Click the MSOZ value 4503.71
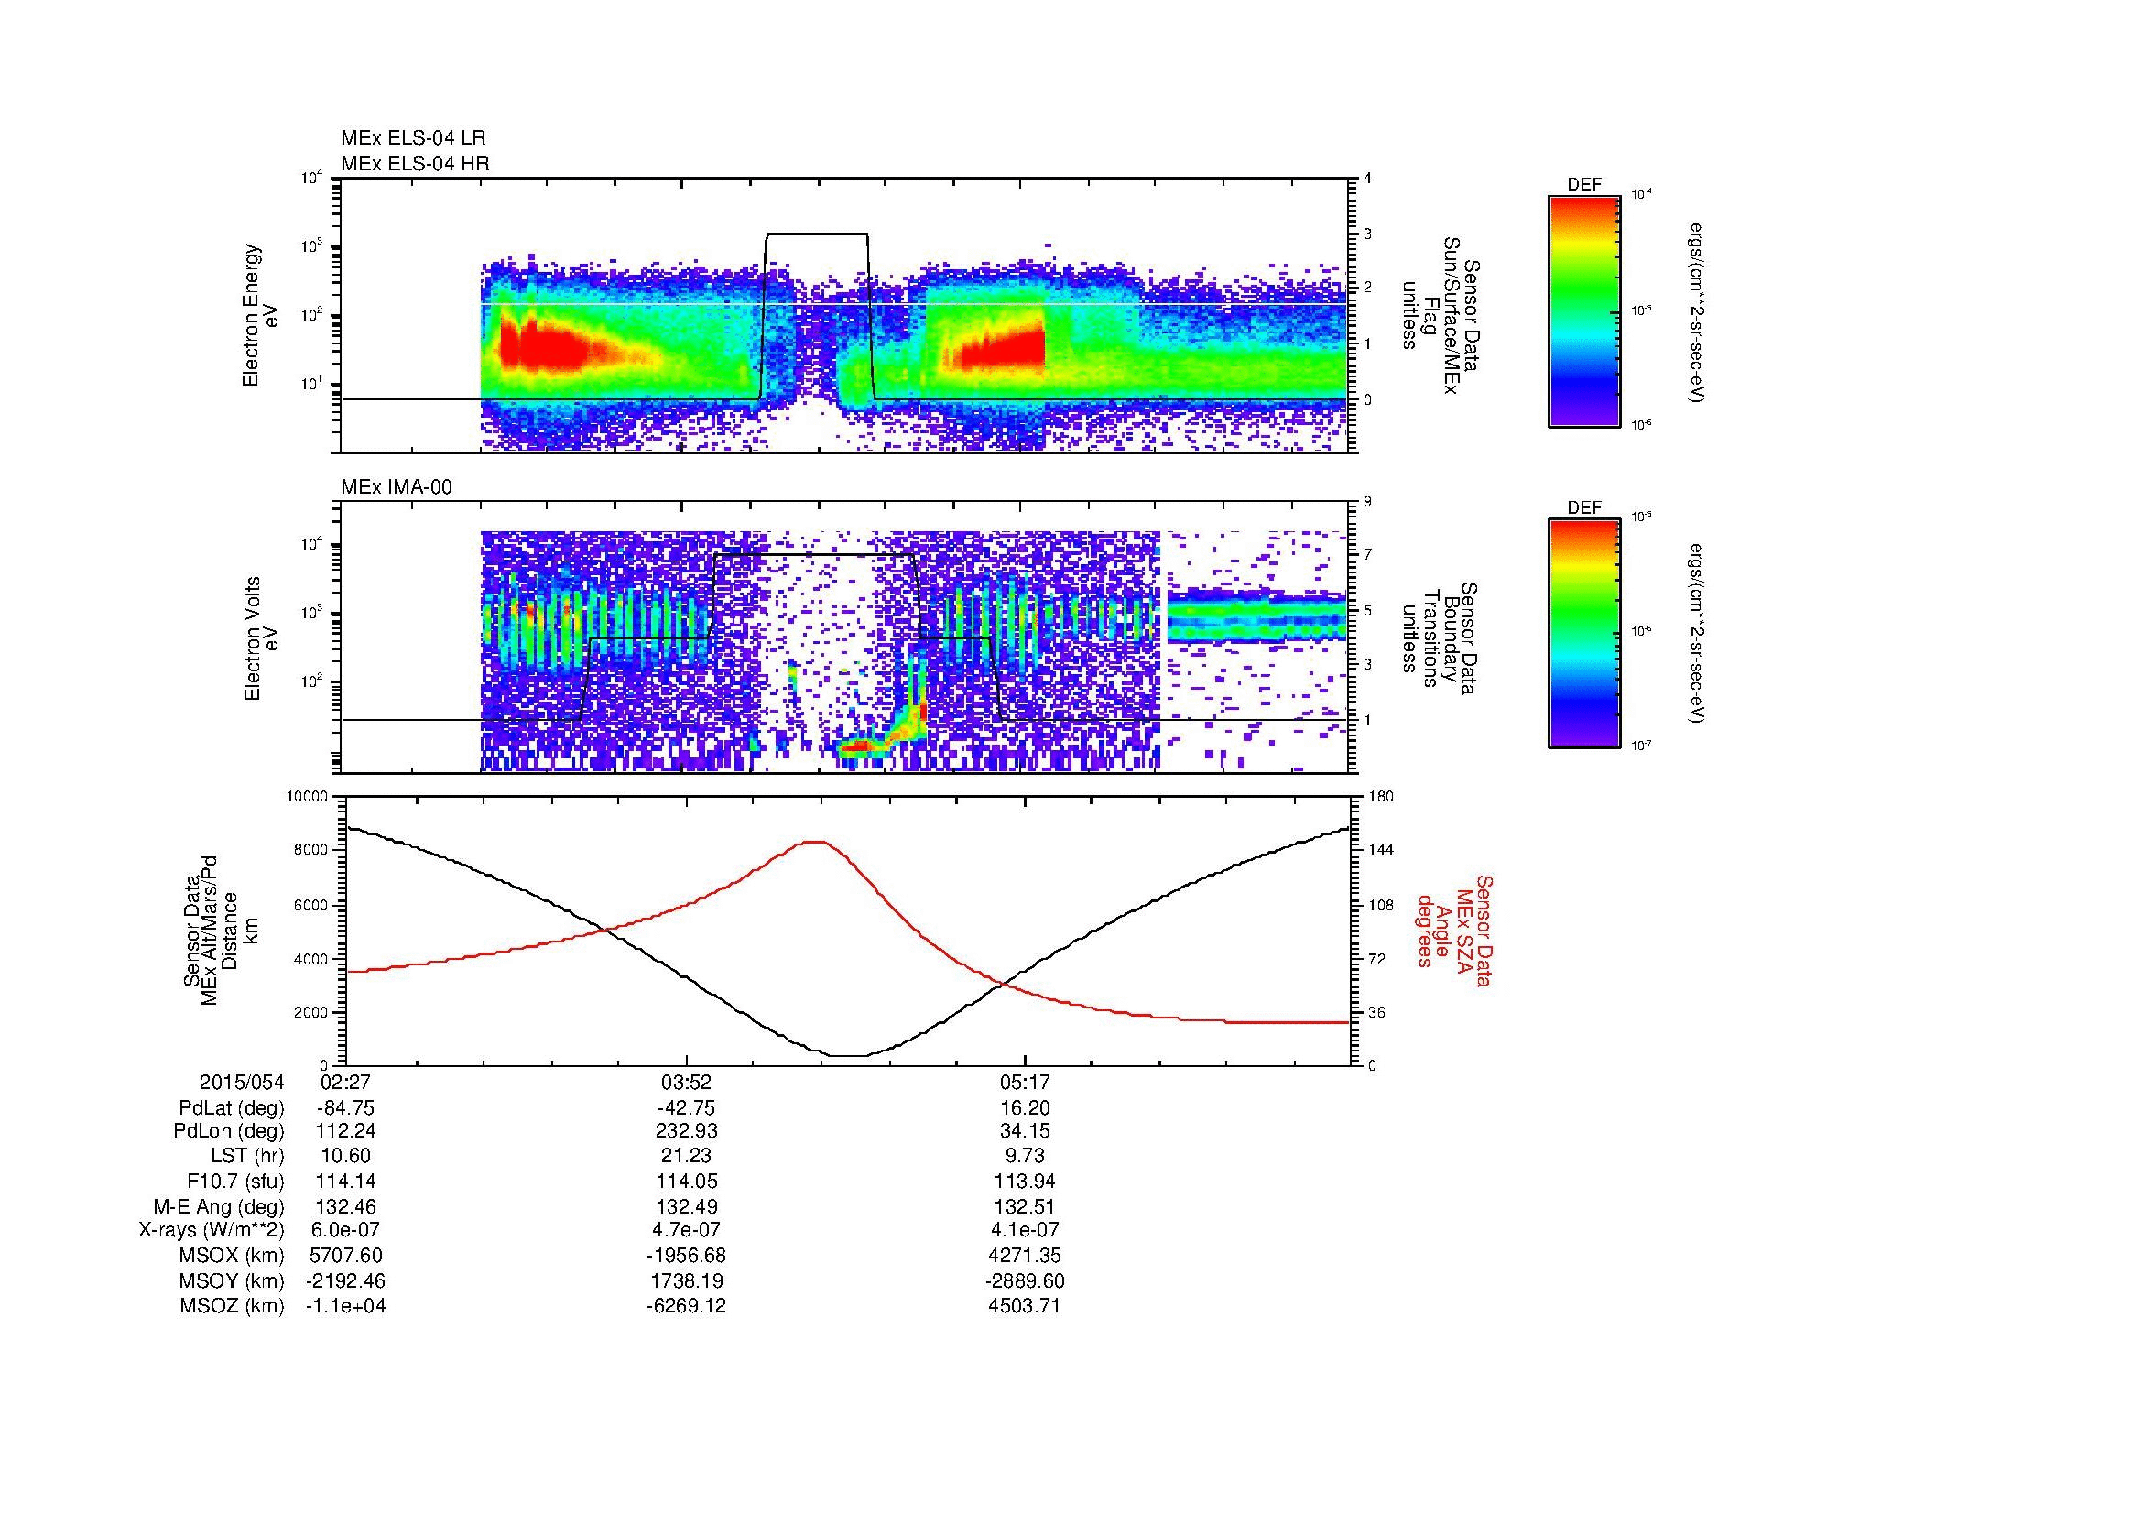 click(x=1025, y=1306)
